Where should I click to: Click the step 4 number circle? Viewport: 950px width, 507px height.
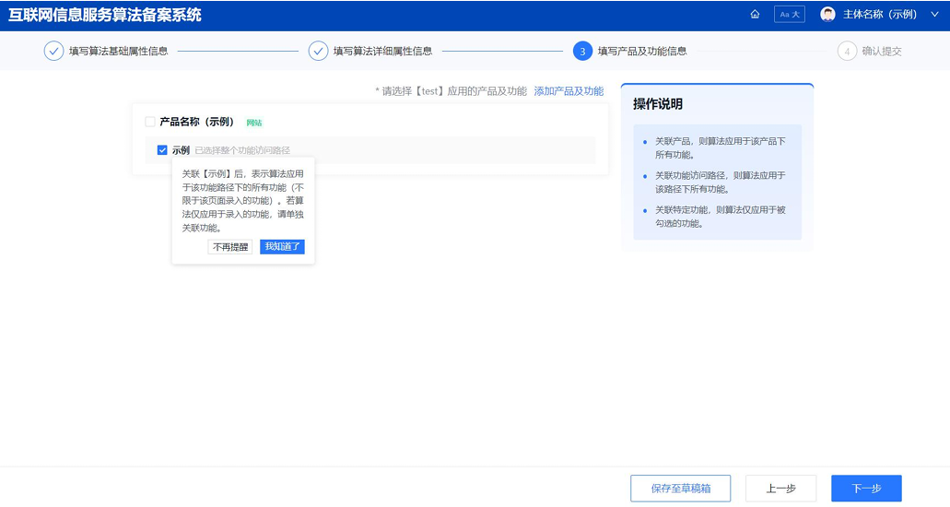pos(847,51)
